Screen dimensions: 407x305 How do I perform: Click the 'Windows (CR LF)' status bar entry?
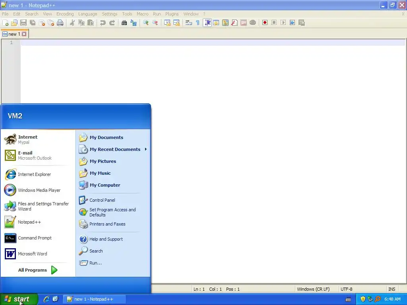(x=313, y=289)
